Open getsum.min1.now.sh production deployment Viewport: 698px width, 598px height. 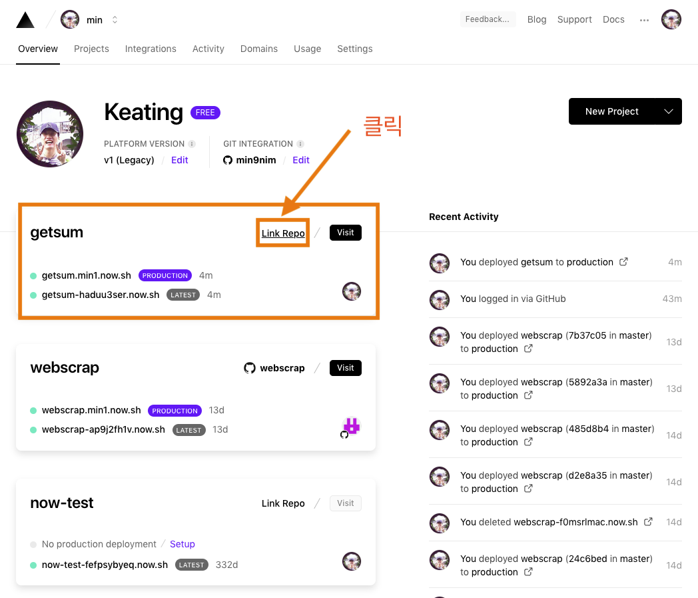(87, 275)
